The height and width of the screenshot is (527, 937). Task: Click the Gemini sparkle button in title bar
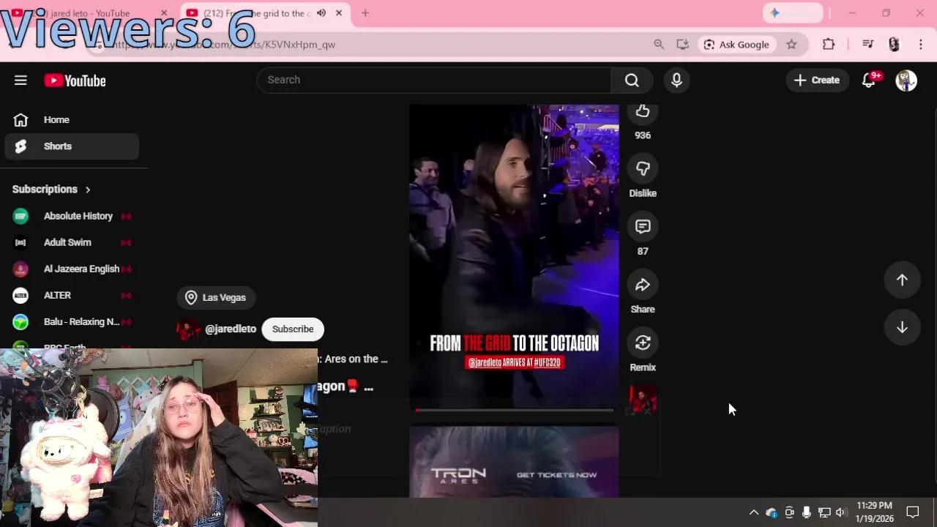(x=792, y=13)
